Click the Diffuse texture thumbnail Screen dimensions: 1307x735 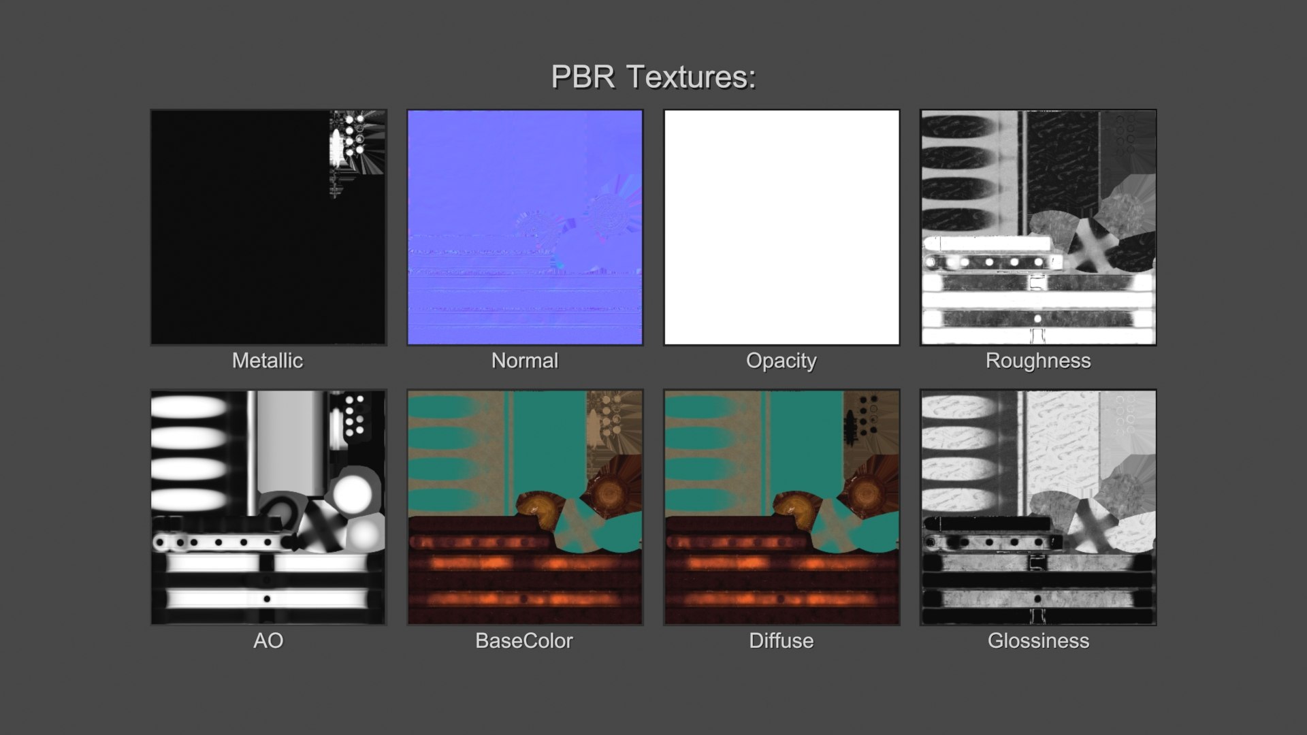(x=781, y=507)
